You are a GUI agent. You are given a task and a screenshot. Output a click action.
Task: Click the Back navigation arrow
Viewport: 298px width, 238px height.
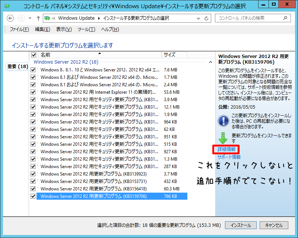pyautogui.click(x=10, y=18)
